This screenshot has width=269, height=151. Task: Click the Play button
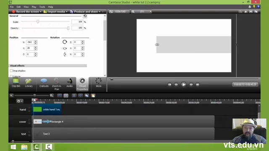pos(183,84)
